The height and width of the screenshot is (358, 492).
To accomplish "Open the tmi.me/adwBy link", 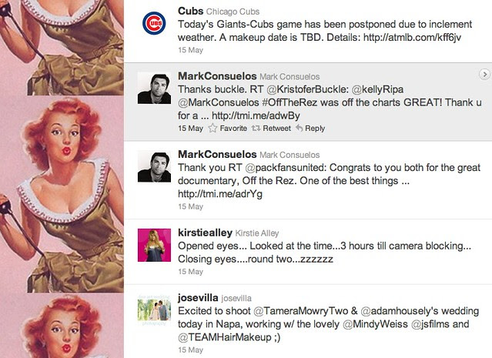I will coord(256,115).
